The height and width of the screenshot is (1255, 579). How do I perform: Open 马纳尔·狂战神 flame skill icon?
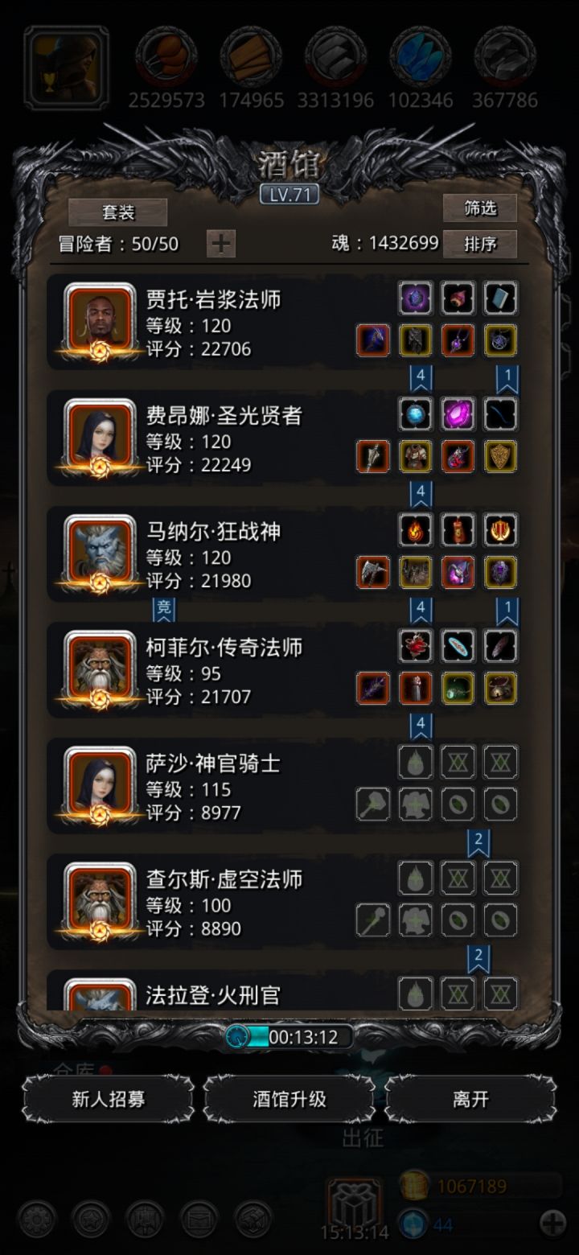(x=416, y=530)
